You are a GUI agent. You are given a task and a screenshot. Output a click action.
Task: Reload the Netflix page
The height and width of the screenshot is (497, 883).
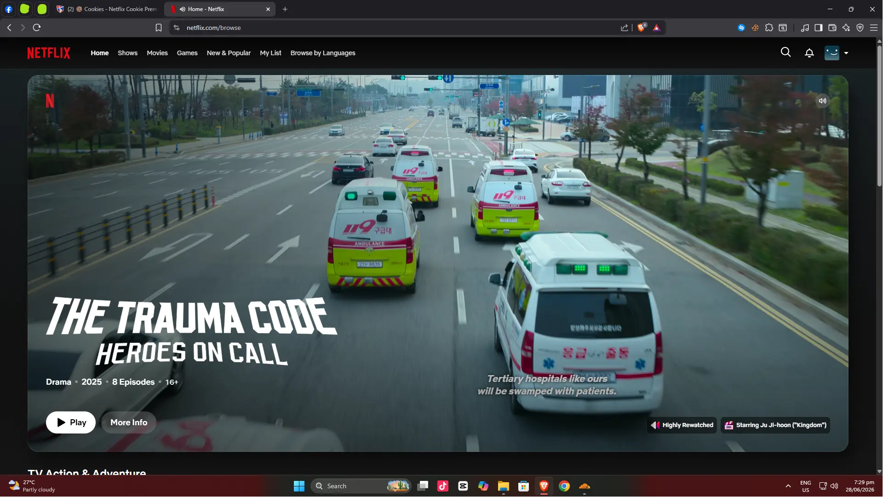[x=37, y=28]
